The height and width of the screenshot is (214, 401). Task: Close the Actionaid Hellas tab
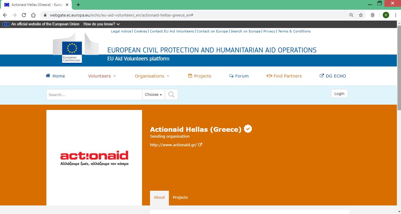(67, 5)
